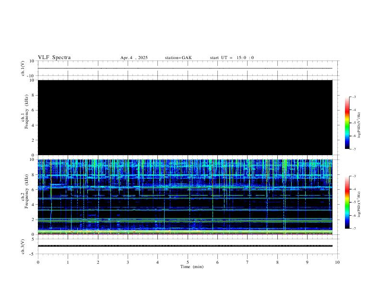Click the "0" tick on the time axis

coord(38,262)
